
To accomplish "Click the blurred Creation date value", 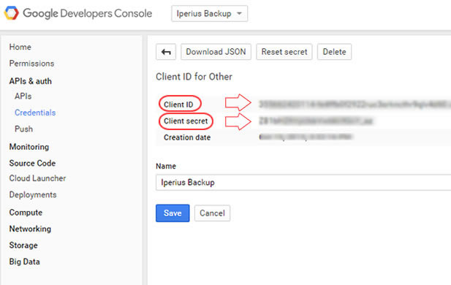I will tap(306, 137).
